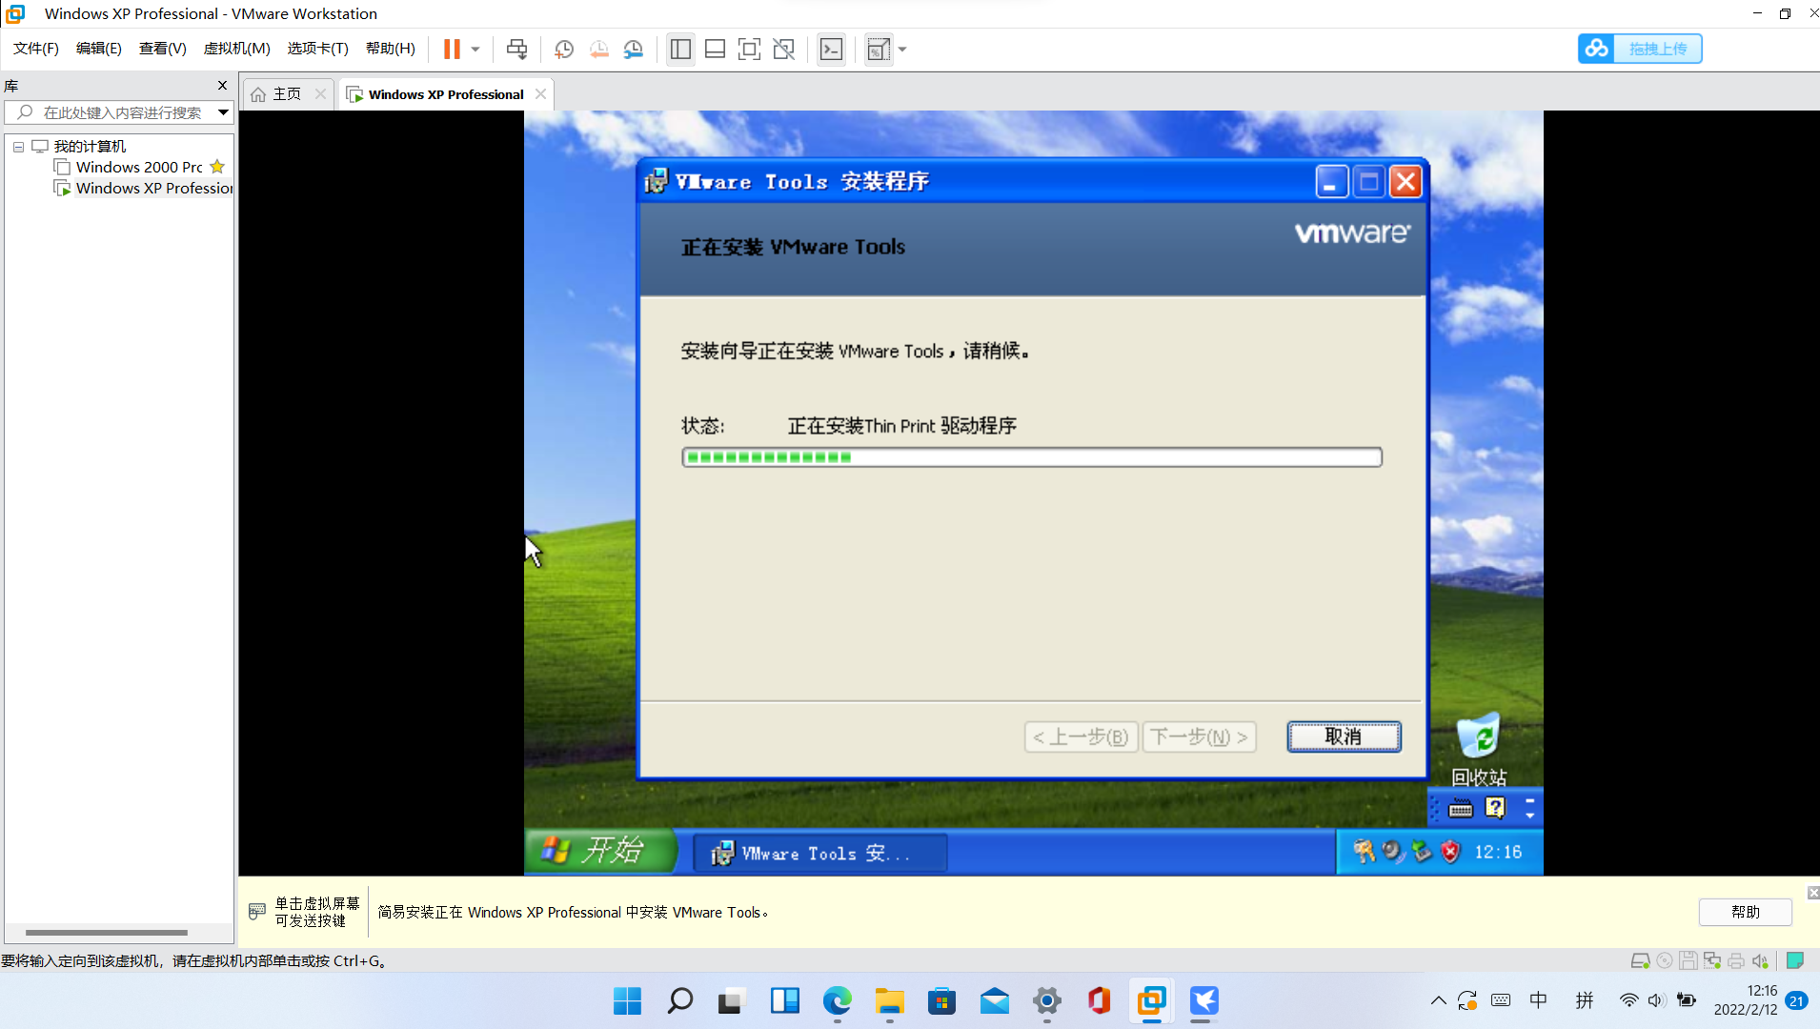Screen dimensions: 1820x1029
Task: Open the Windows 11 Start menu
Action: (x=627, y=1000)
